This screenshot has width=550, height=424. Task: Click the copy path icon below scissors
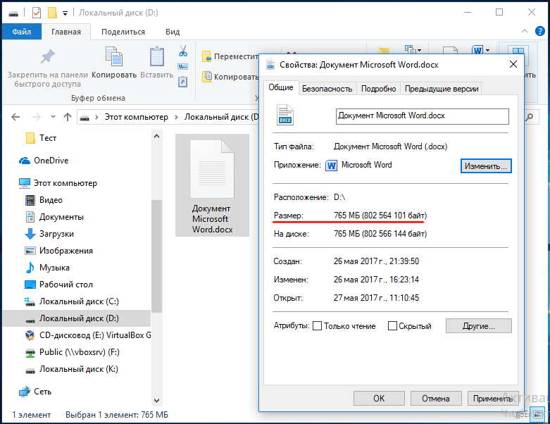[183, 67]
